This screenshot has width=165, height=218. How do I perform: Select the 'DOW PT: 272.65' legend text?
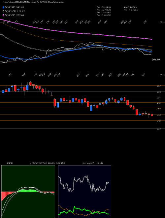tap(14, 15)
